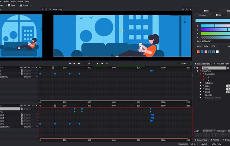The image size is (230, 146).
Task: Toggle the record dot for opacity
Action: [200, 95]
